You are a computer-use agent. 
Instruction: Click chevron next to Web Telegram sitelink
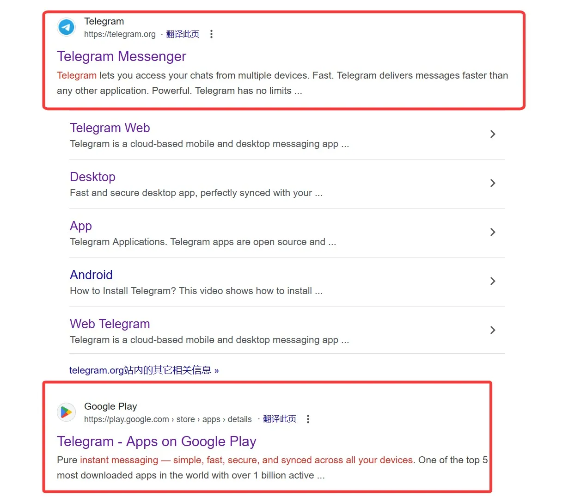[492, 330]
